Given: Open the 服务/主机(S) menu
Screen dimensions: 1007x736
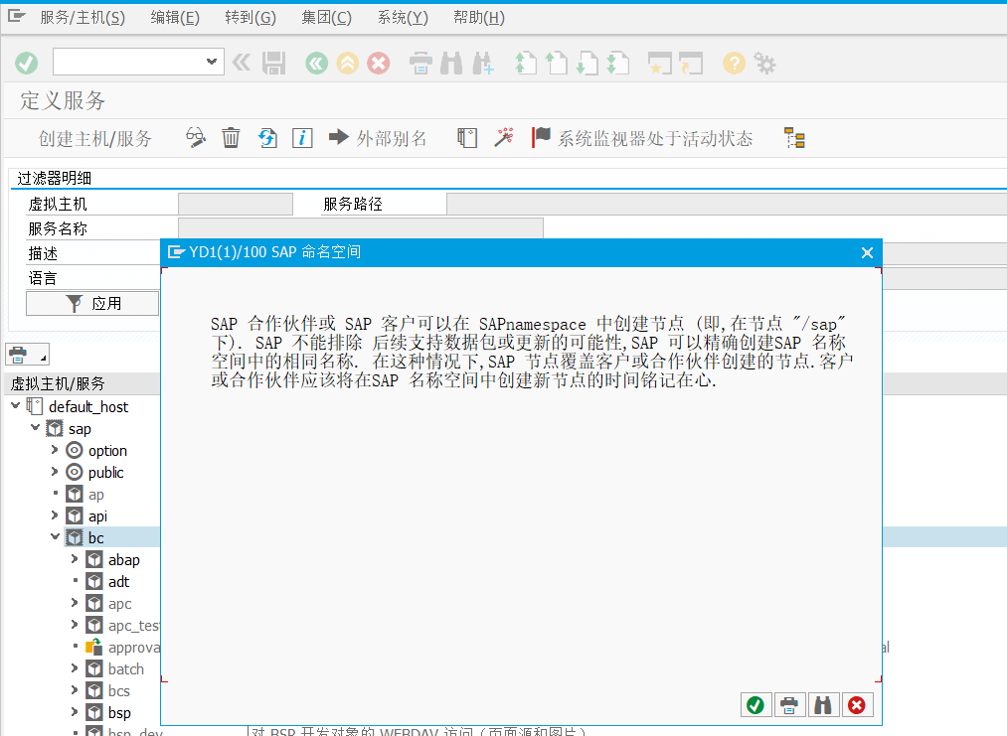Looking at the screenshot, I should [83, 17].
